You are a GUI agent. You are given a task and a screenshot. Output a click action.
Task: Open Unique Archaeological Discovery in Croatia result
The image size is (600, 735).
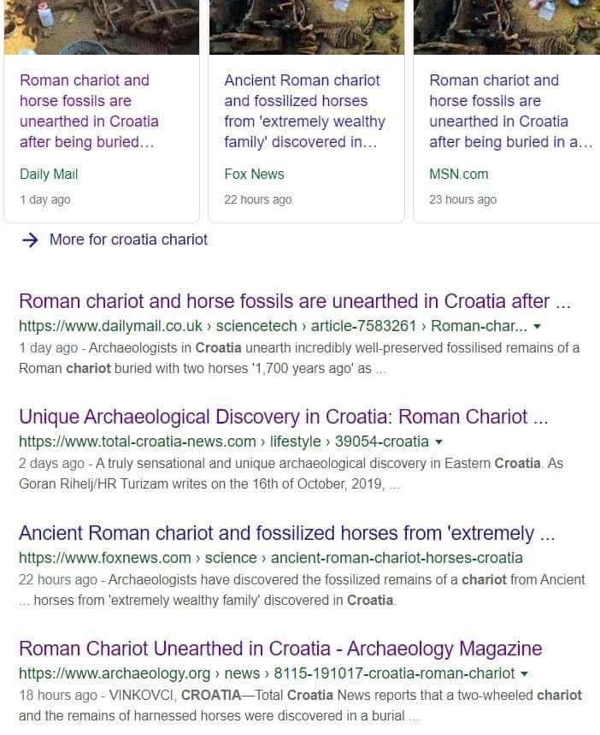tap(284, 417)
